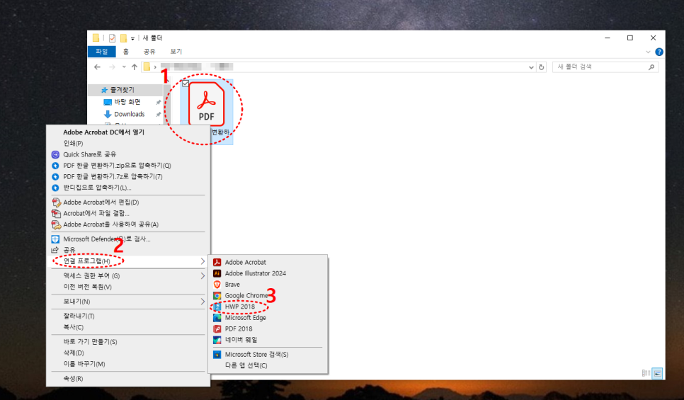
Task: Open the help question mark icon
Action: (x=659, y=52)
